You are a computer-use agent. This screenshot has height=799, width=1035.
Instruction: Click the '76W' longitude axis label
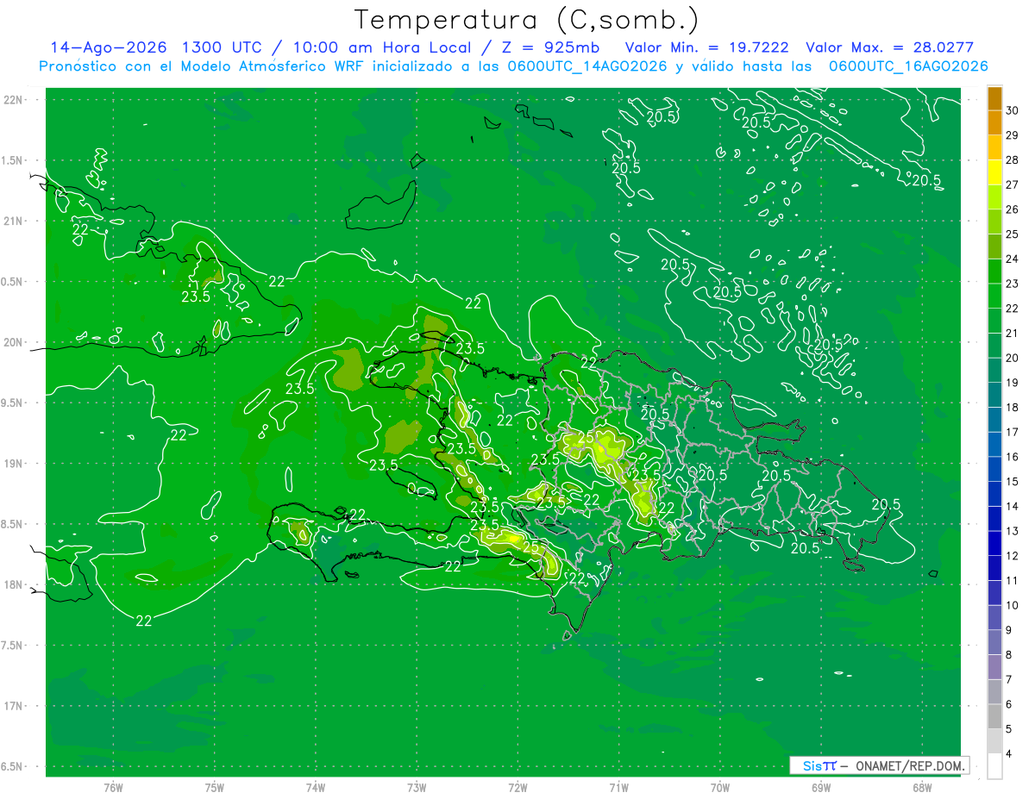[113, 788]
